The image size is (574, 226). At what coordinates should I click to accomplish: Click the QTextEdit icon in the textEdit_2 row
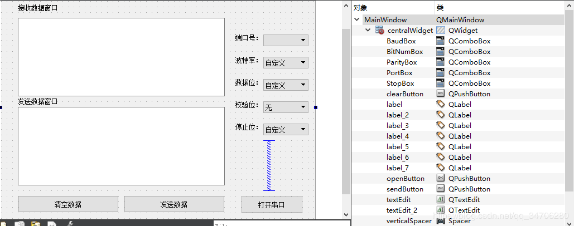[440, 210]
